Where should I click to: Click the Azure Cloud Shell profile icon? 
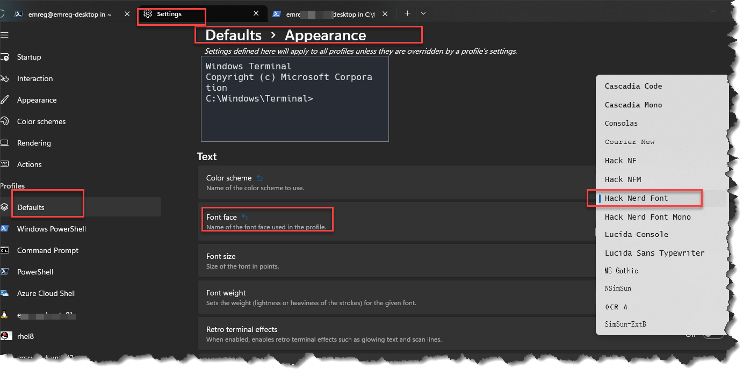pyautogui.click(x=5, y=293)
